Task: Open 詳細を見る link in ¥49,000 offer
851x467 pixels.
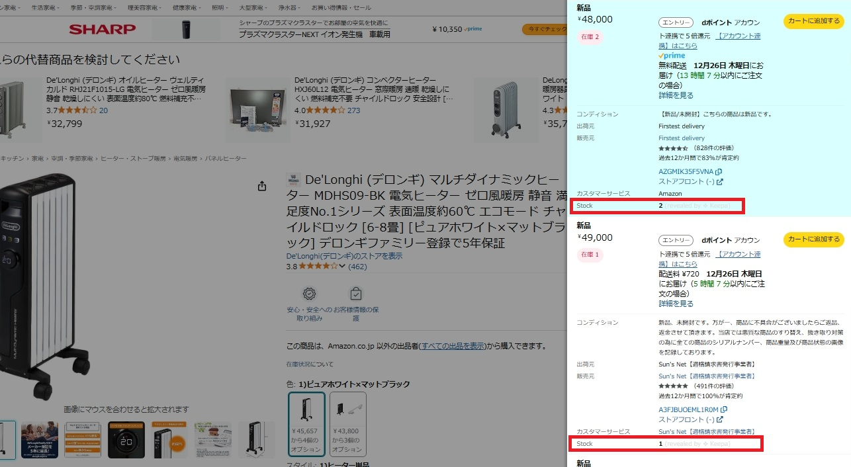Action: tap(676, 304)
